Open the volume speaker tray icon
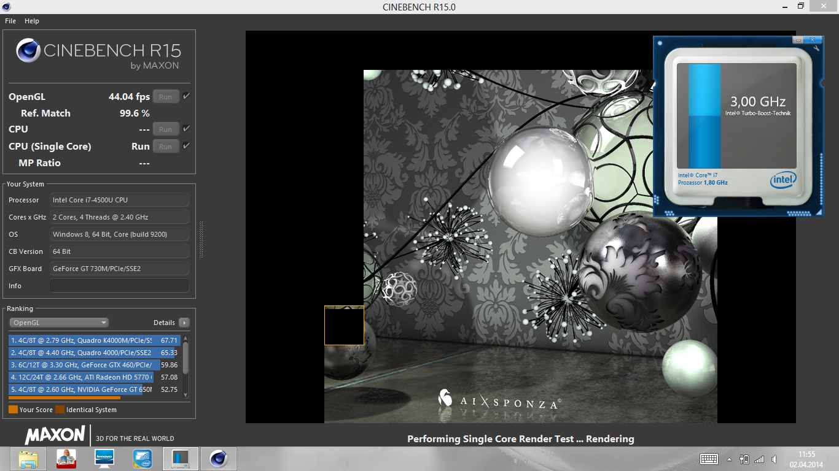The height and width of the screenshot is (471, 839). (x=774, y=459)
